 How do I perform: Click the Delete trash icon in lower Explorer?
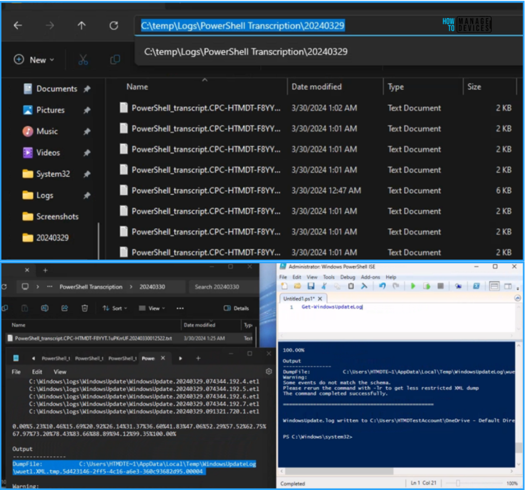pyautogui.click(x=85, y=308)
